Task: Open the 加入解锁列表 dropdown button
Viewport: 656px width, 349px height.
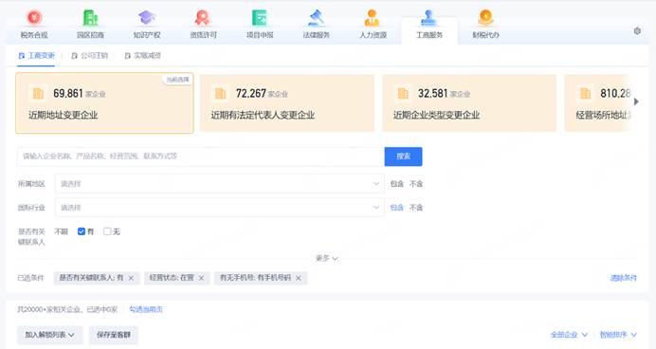Action: coord(50,335)
